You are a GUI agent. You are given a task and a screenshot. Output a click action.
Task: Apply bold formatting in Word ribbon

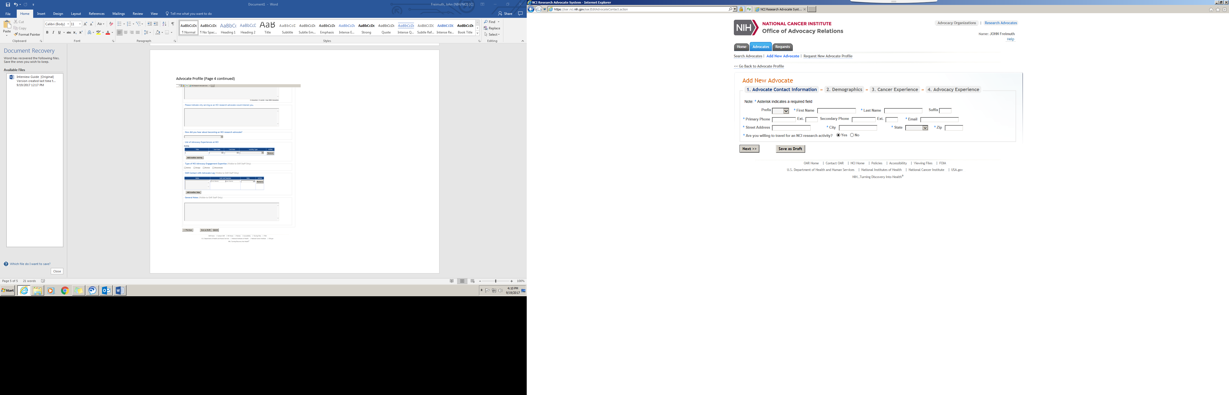tap(47, 32)
